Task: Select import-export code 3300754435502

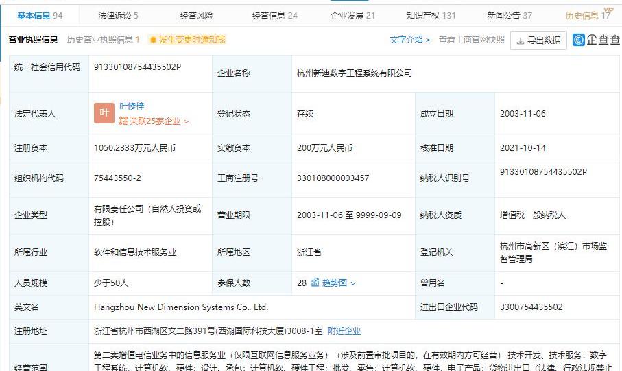Action: [531, 307]
